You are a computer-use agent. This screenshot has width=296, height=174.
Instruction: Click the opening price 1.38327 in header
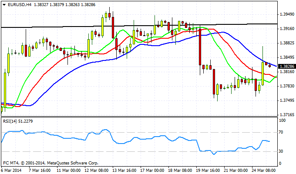point(41,4)
